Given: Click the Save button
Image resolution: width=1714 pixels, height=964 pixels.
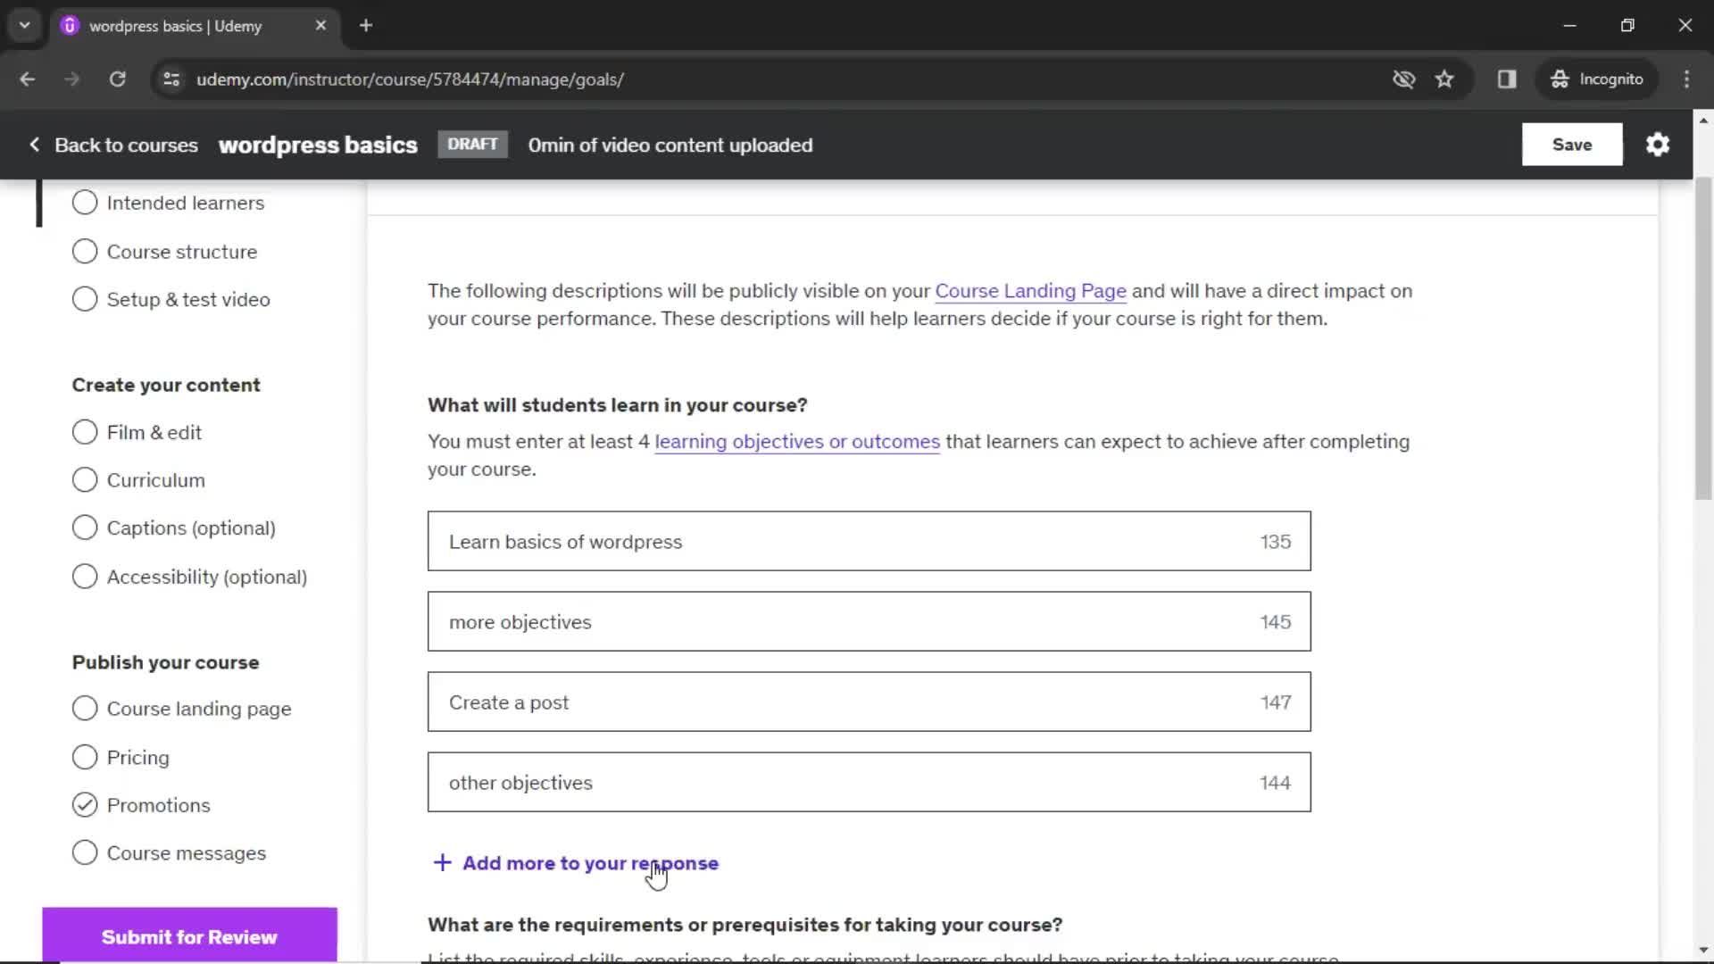Looking at the screenshot, I should click(1573, 144).
